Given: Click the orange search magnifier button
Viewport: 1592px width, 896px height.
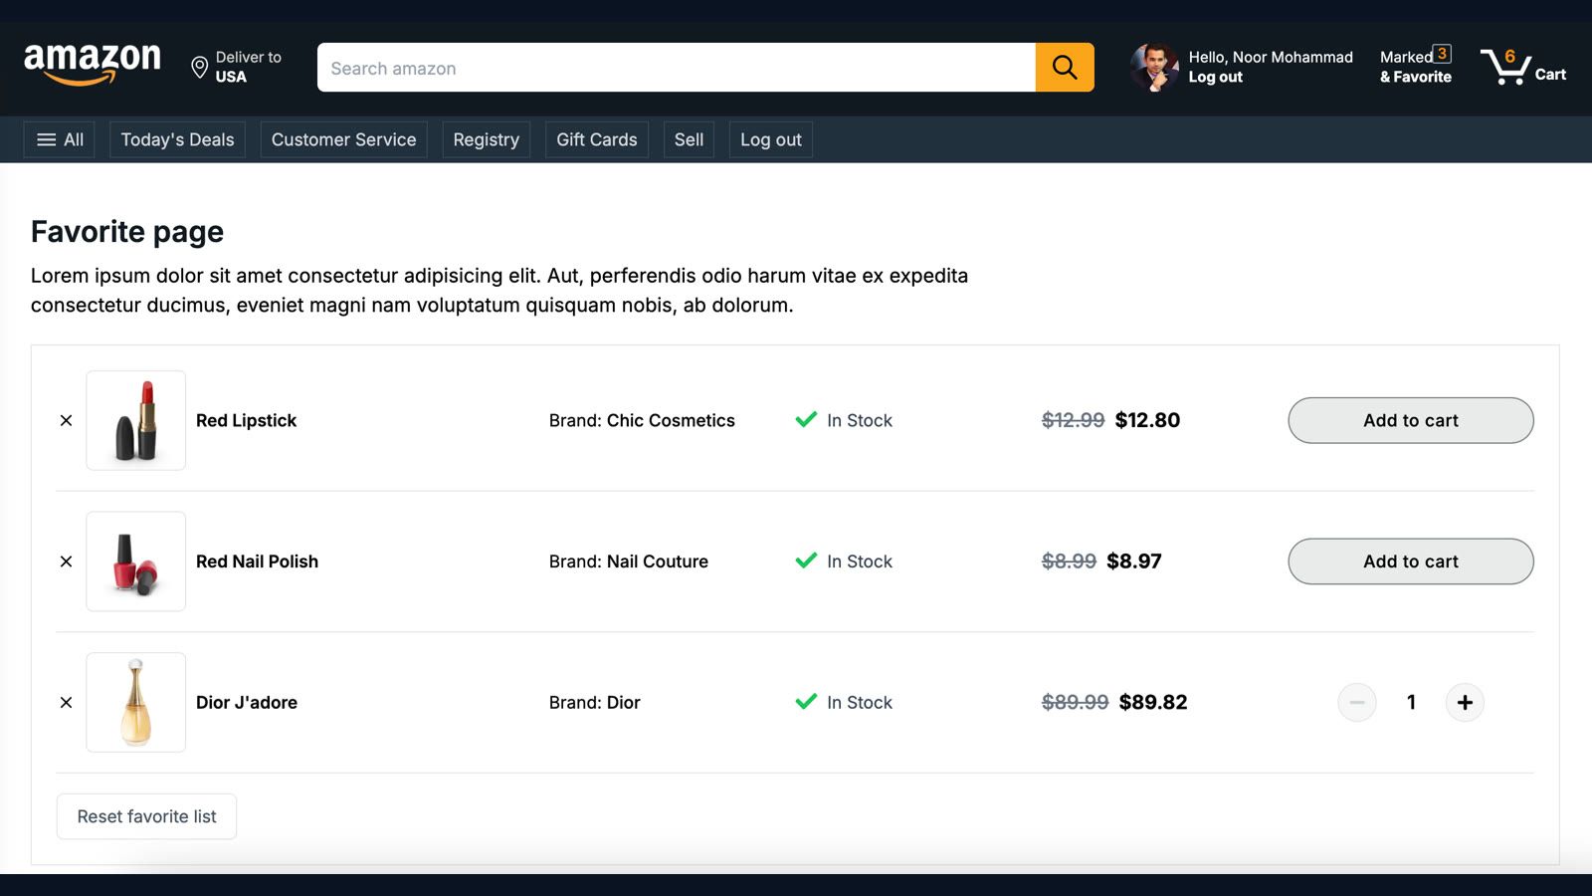Looking at the screenshot, I should 1065,68.
